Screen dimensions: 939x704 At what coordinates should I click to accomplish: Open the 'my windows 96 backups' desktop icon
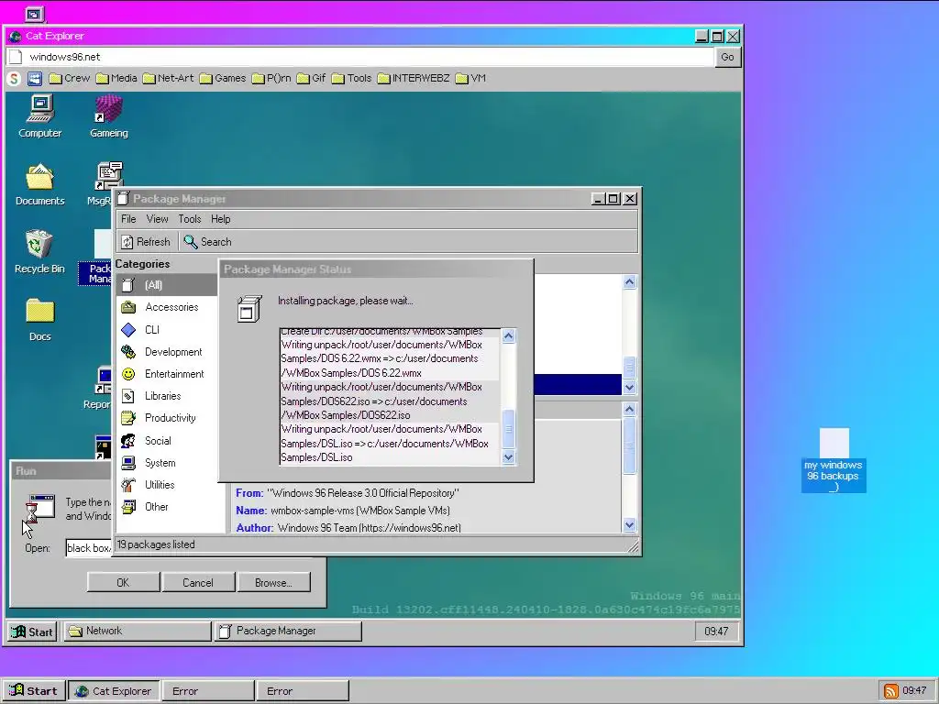pos(834,460)
